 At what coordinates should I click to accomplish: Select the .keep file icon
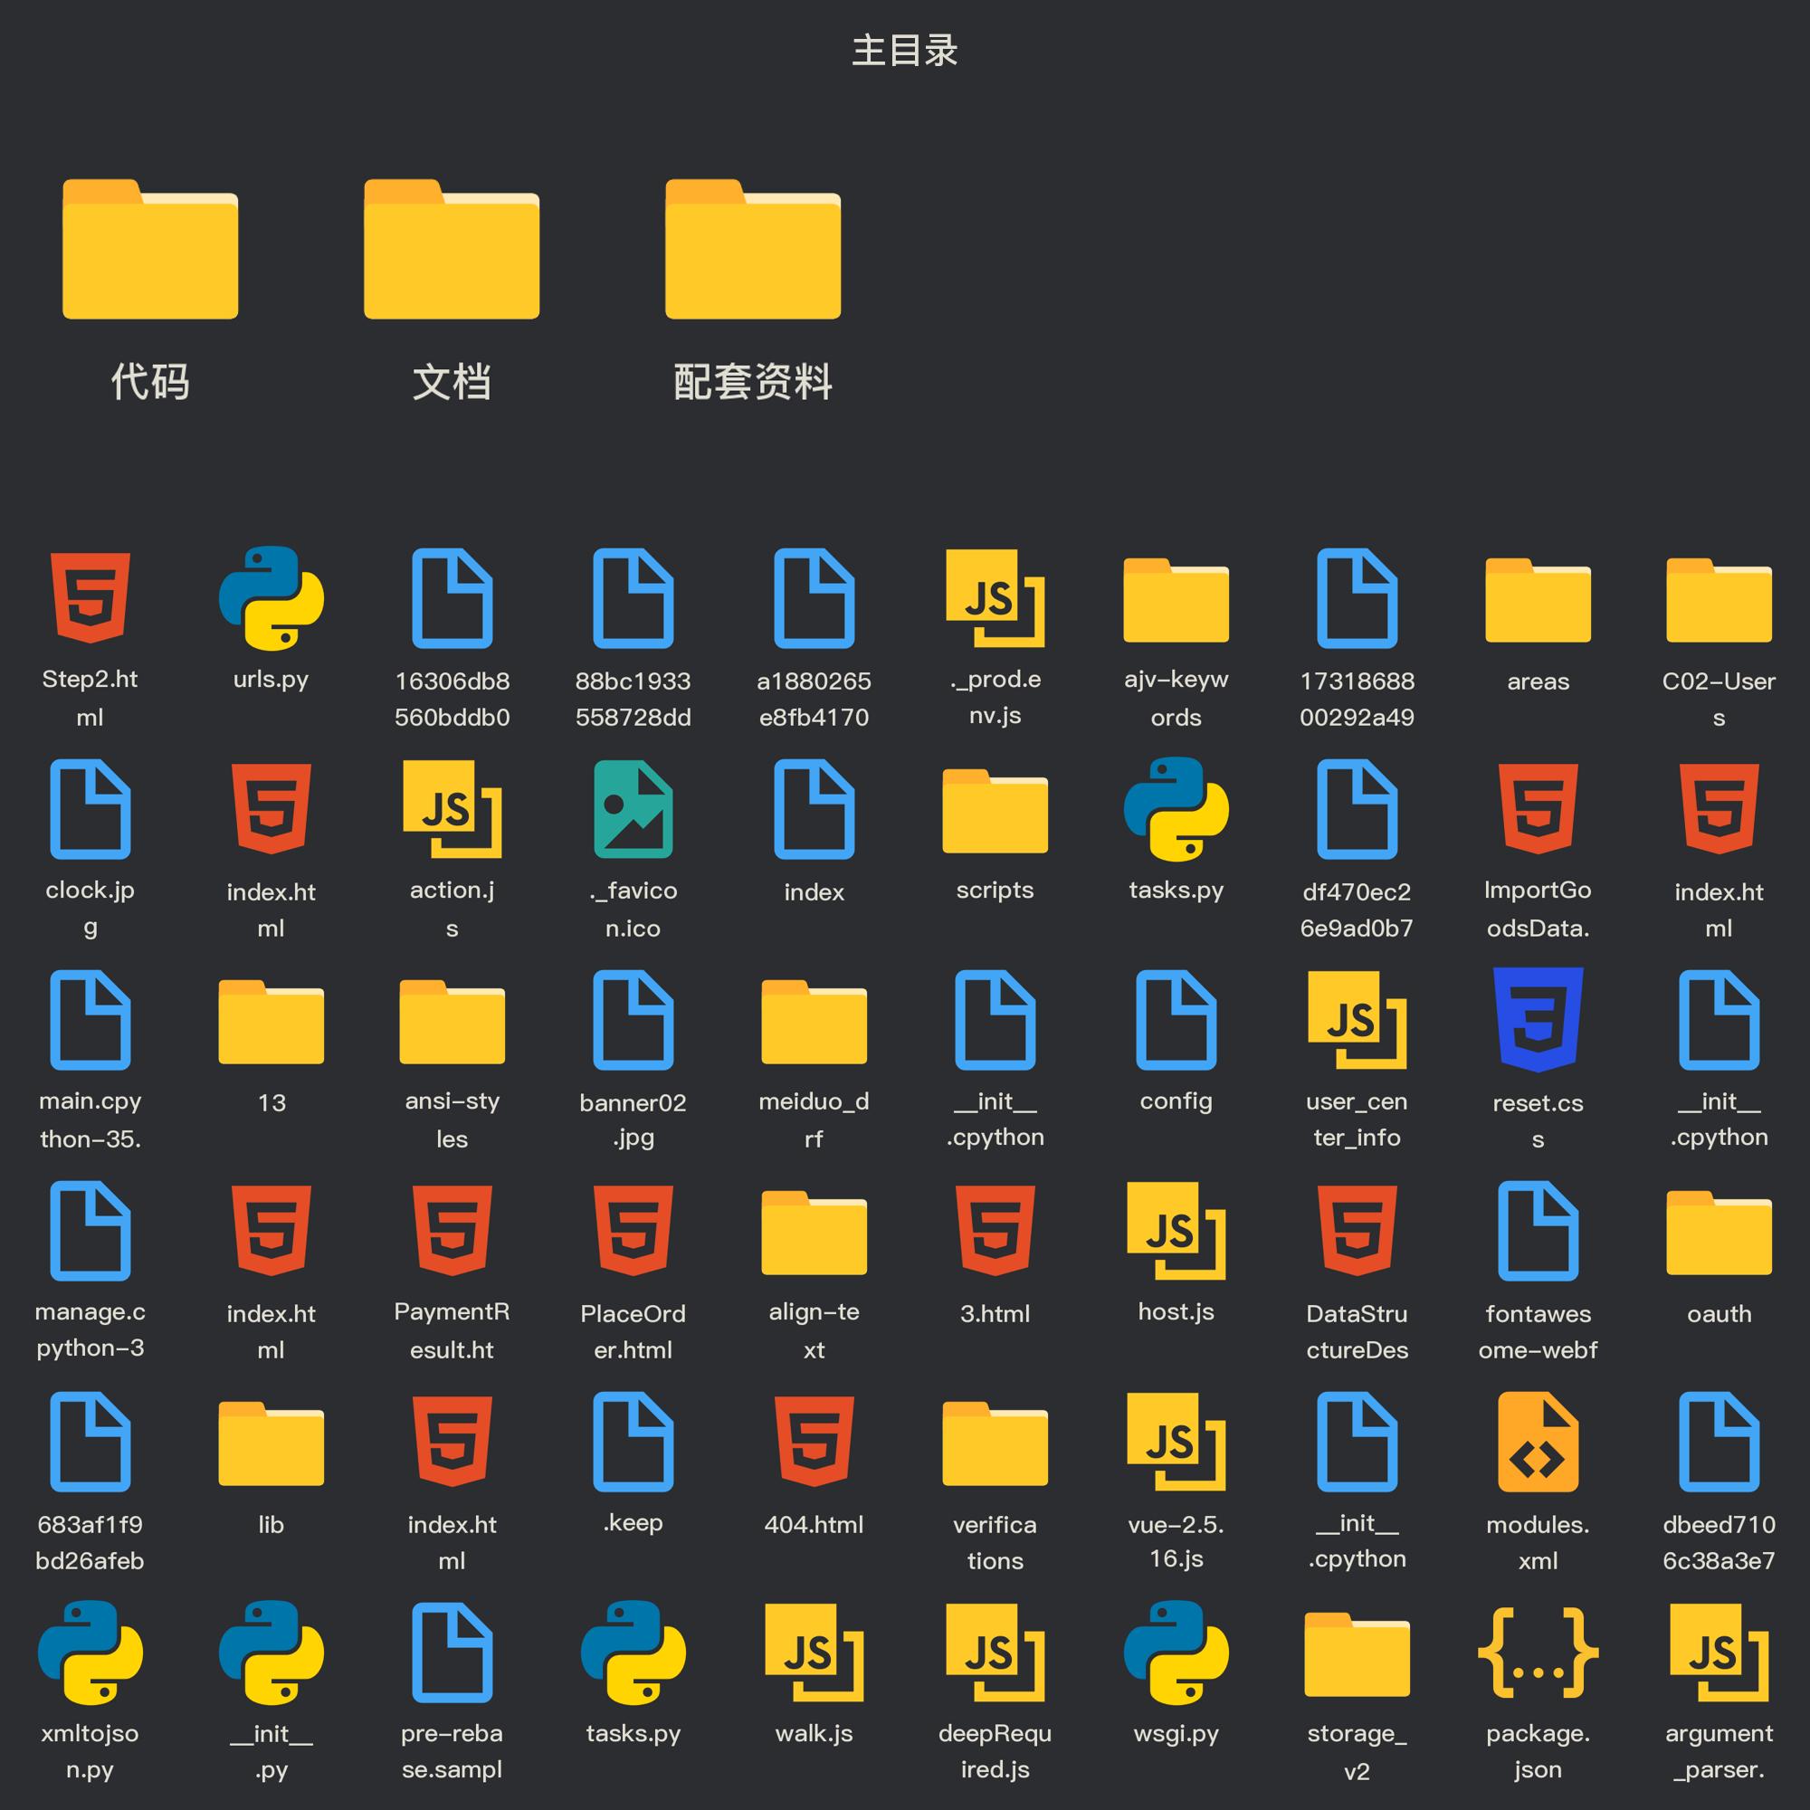point(633,1441)
